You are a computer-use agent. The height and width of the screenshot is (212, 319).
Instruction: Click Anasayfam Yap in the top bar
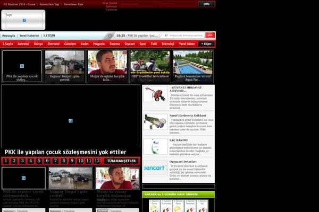click(49, 4)
